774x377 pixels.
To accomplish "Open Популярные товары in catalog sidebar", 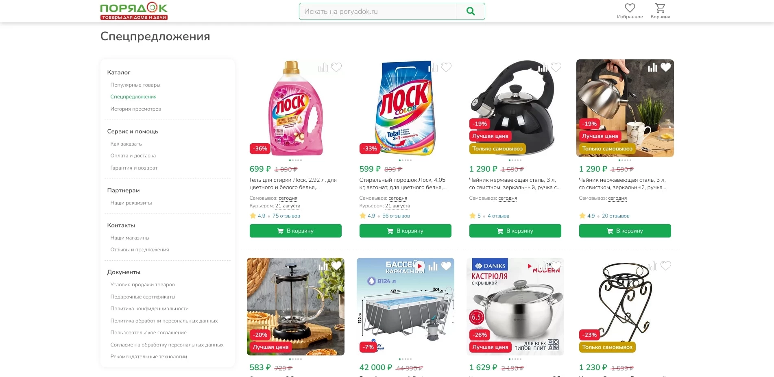I will (x=135, y=85).
